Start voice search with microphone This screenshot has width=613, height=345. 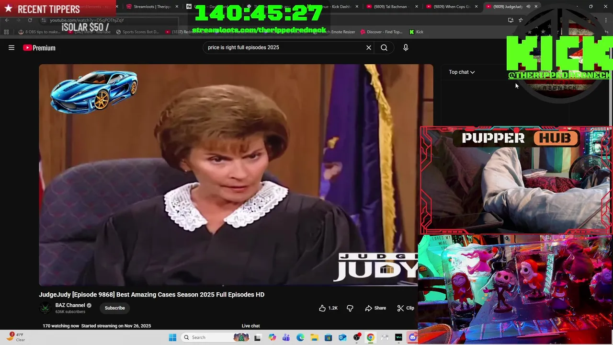406,47
